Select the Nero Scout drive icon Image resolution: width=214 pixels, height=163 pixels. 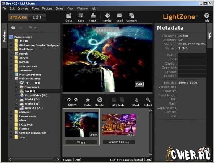[x=21, y=87]
